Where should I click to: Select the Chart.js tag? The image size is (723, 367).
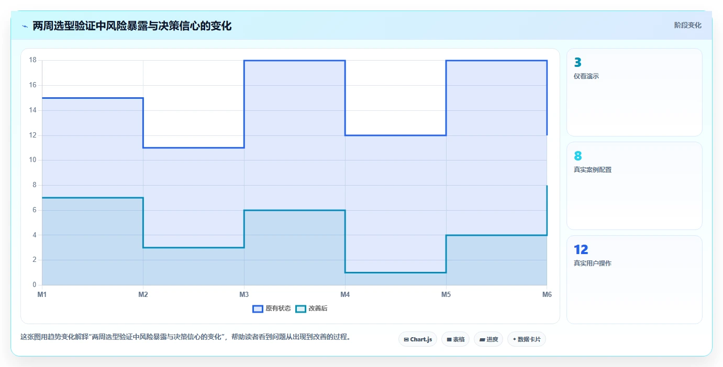click(418, 339)
